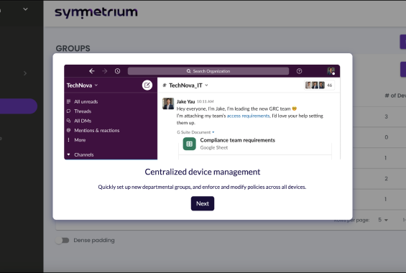Go back with Slack back arrow

(92, 71)
